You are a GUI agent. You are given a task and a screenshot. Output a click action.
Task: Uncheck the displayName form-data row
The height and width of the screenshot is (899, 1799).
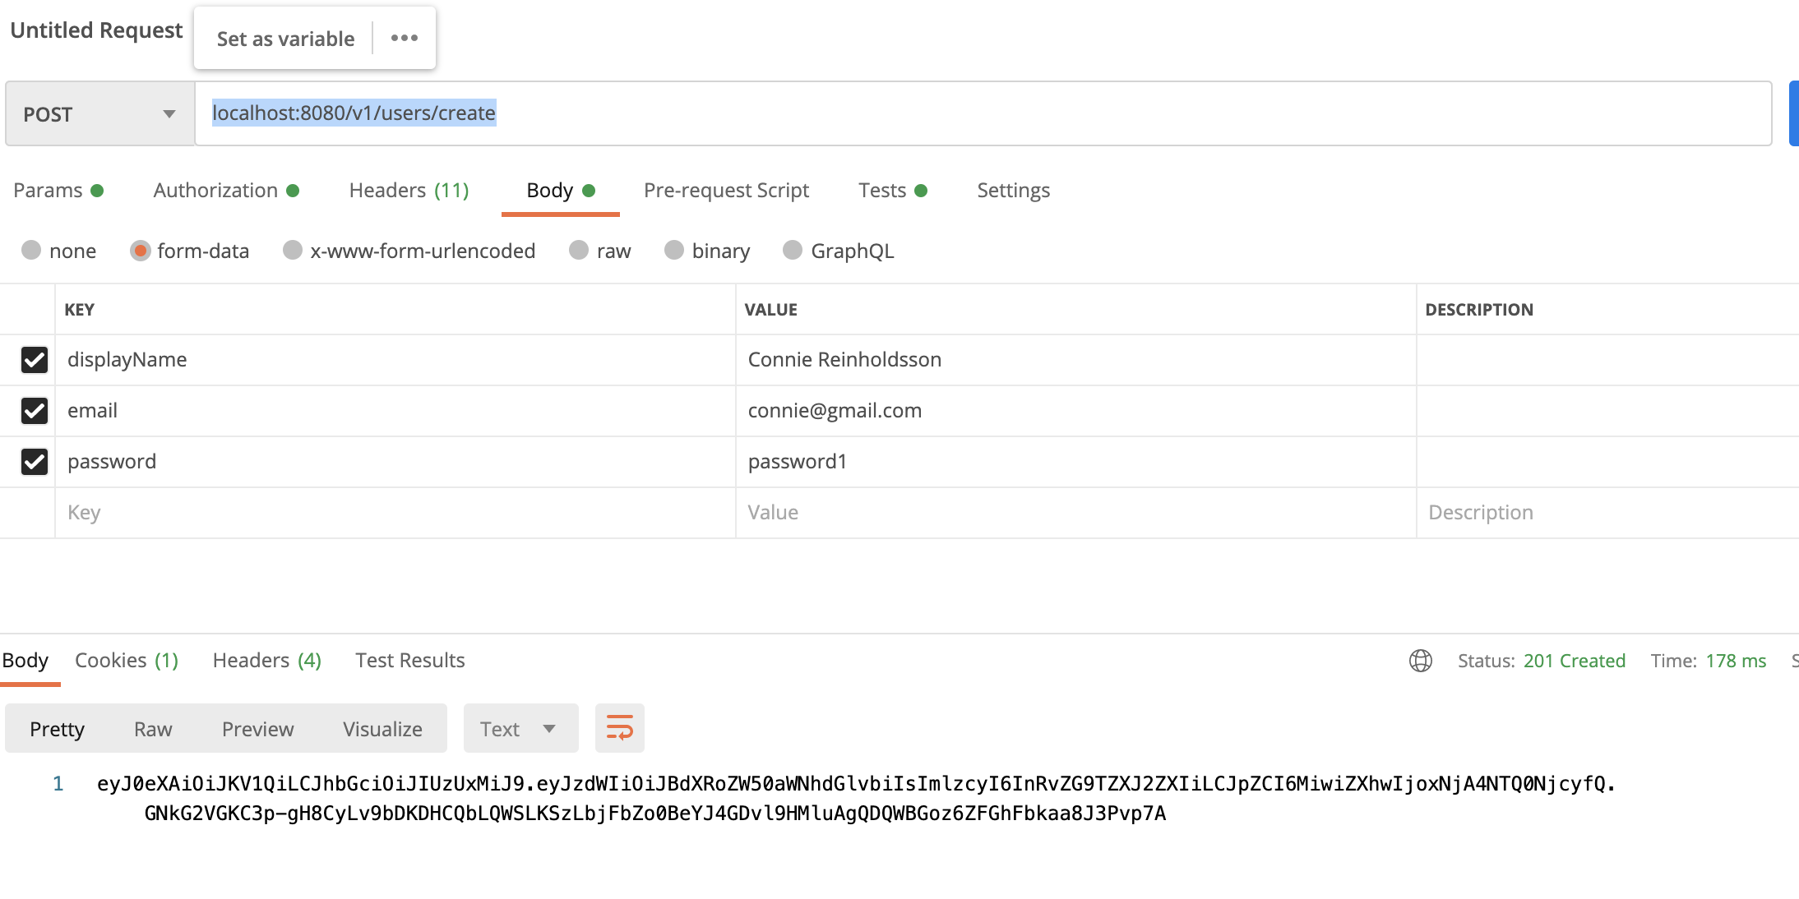click(x=34, y=360)
